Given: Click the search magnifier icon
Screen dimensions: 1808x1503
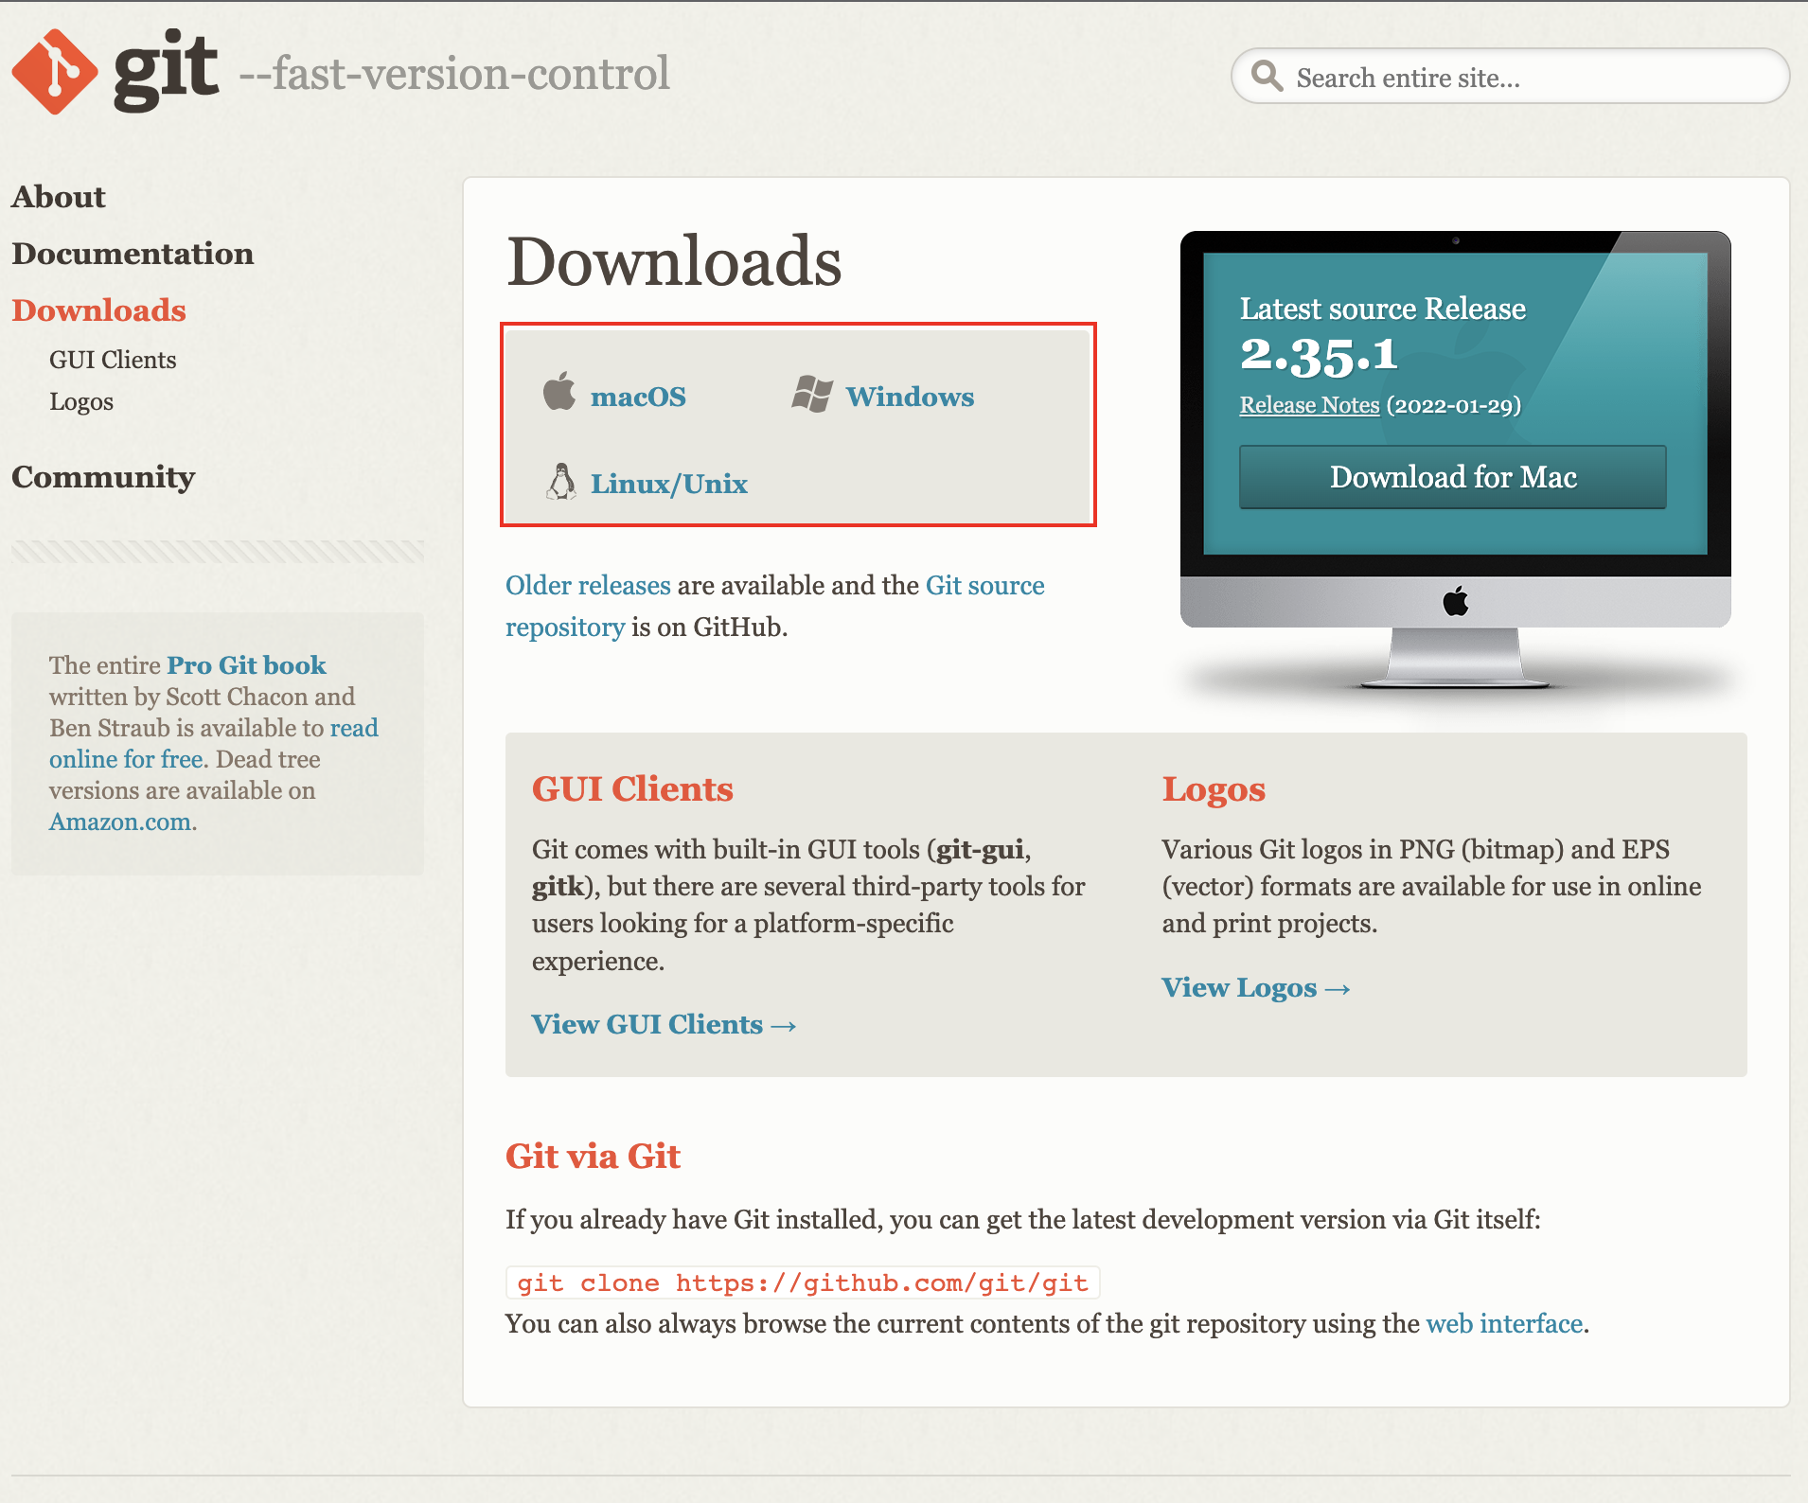Looking at the screenshot, I should pyautogui.click(x=1267, y=76).
